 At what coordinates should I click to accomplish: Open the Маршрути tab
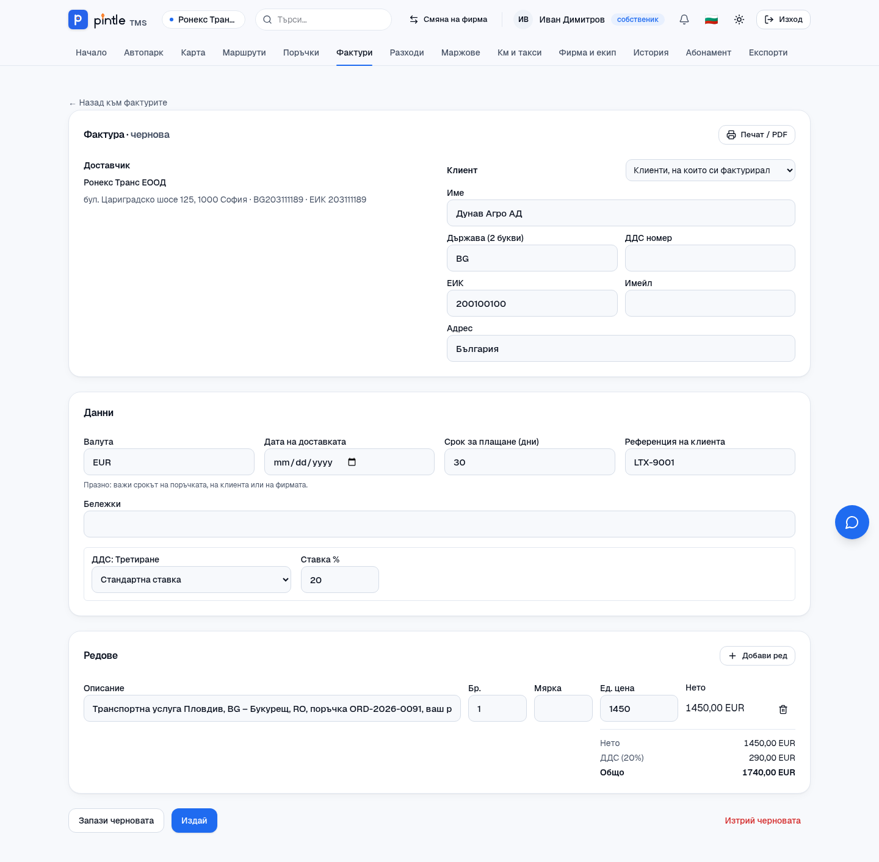244,52
